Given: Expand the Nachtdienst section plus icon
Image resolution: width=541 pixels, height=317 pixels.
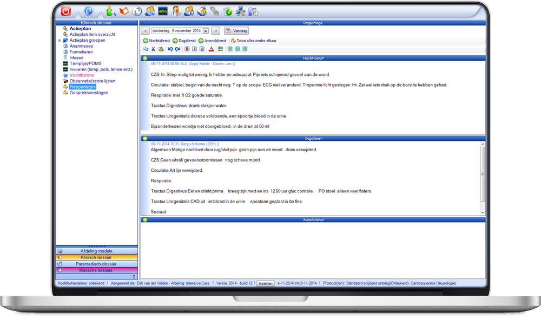Looking at the screenshot, I should click(x=145, y=59).
